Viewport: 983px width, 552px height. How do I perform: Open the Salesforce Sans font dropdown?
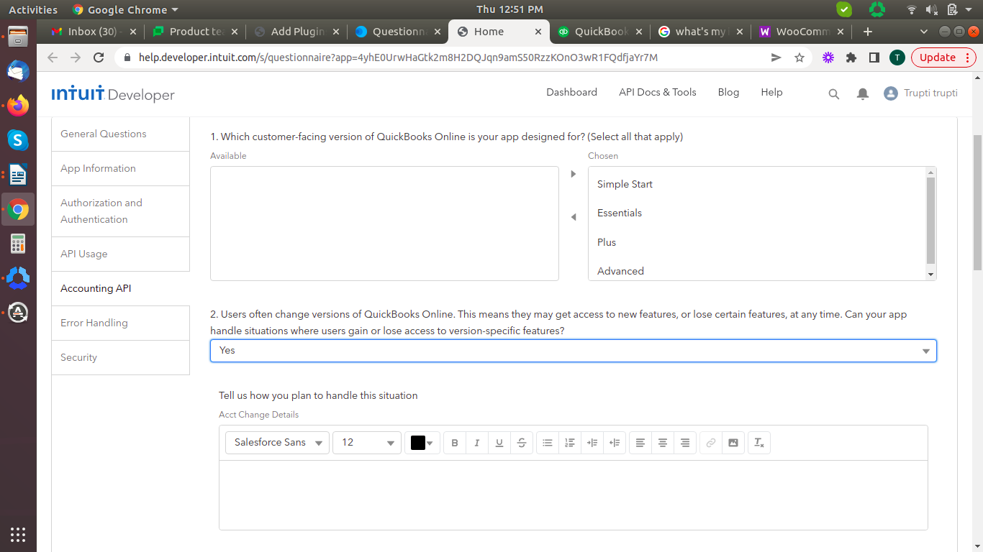(x=277, y=443)
